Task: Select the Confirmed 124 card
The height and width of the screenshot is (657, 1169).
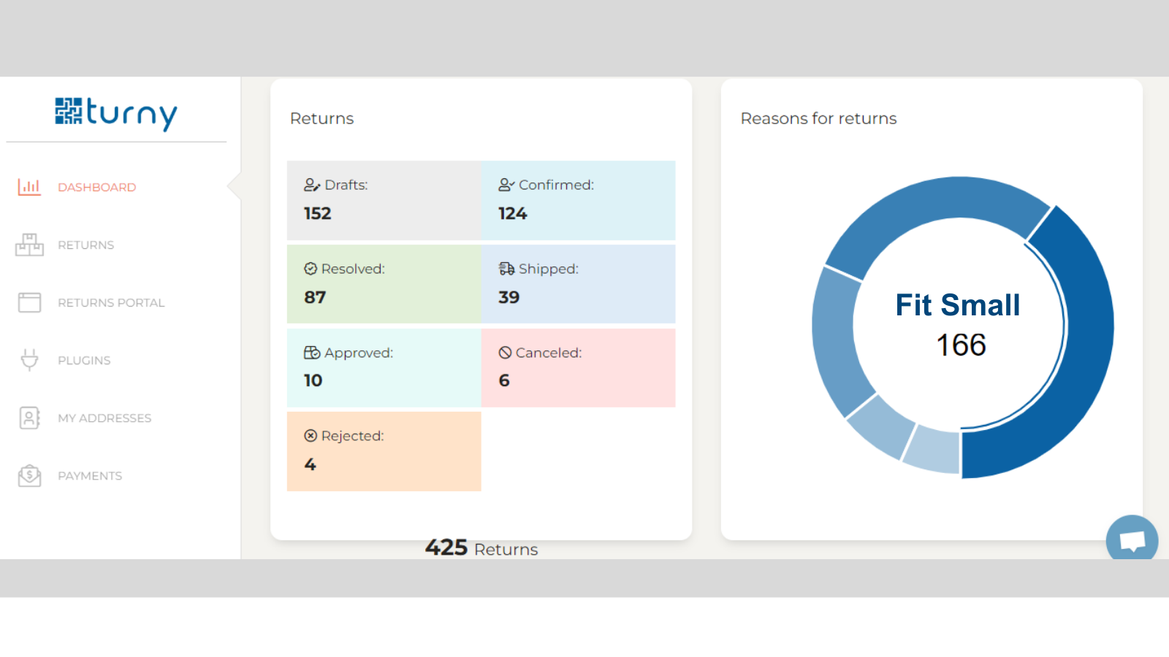Action: [579, 200]
